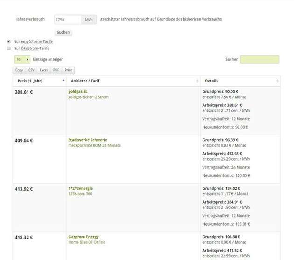Click 'Neukundenbonus: 90.00 €' text

pyautogui.click(x=225, y=127)
